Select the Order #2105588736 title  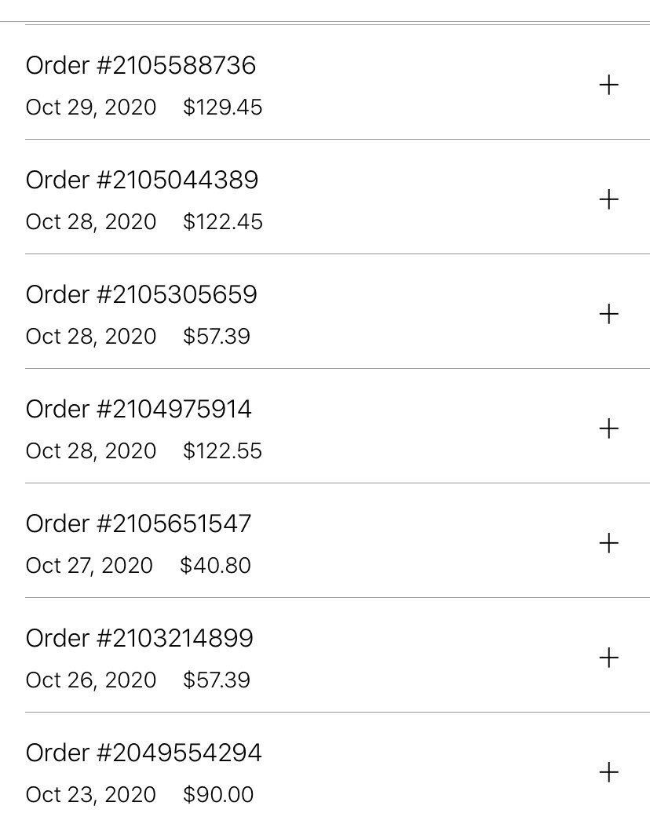(141, 66)
